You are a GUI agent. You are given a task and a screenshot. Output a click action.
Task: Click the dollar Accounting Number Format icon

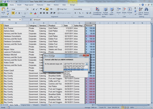[x=75, y=13]
